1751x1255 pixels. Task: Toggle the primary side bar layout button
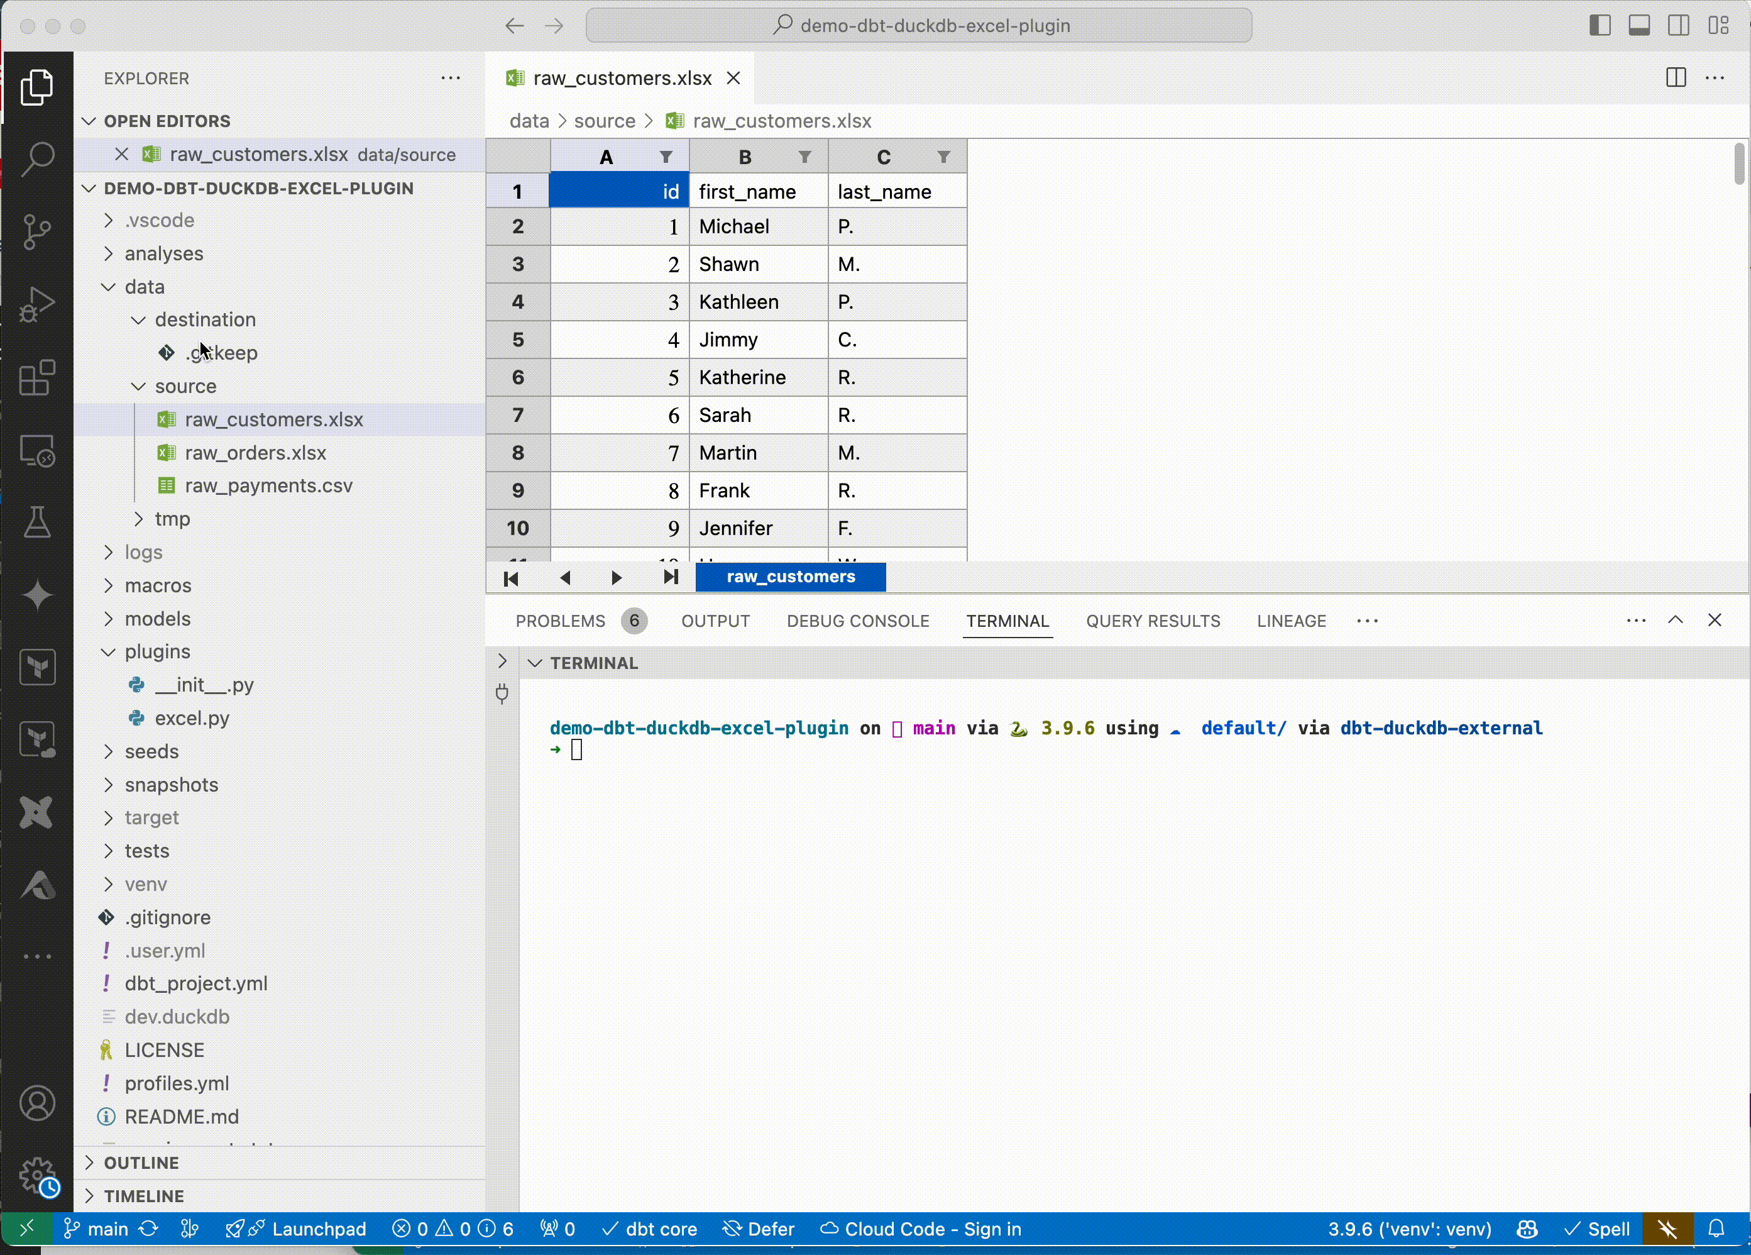point(1600,26)
